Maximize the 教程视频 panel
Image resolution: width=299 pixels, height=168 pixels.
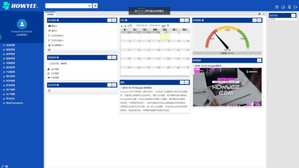coord(259,60)
